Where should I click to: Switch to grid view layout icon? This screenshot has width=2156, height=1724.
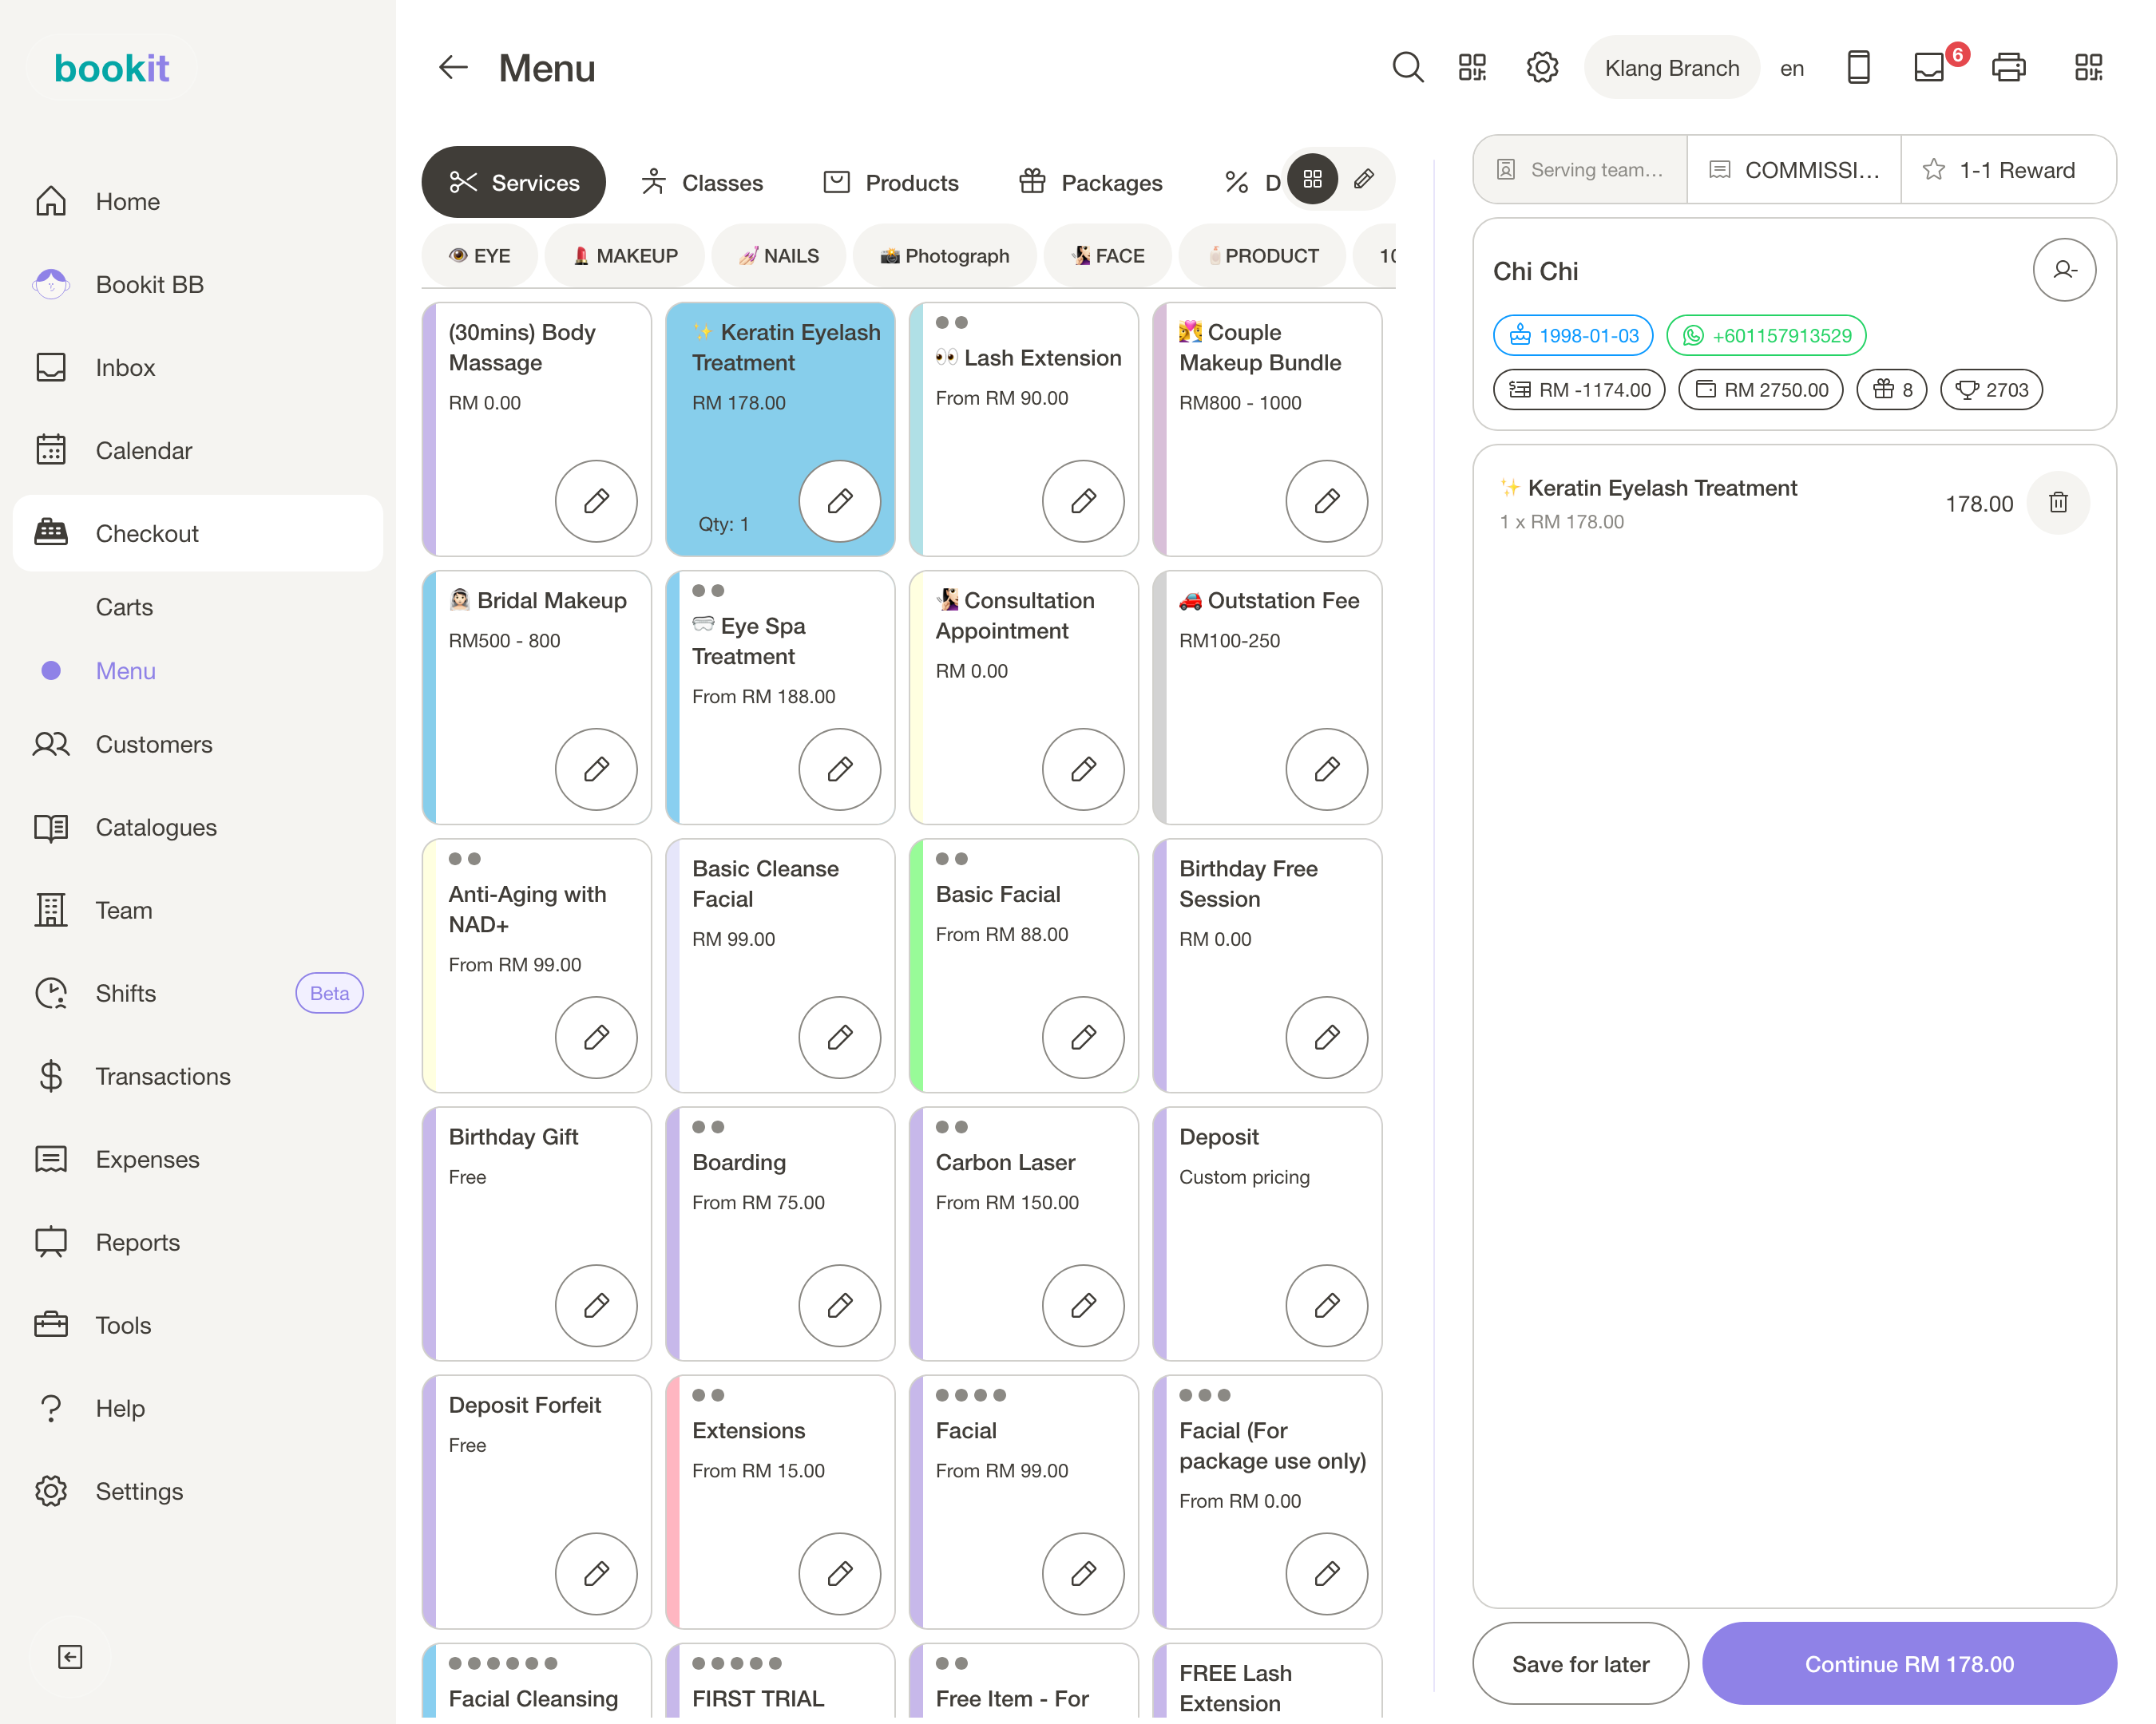[x=1312, y=180]
